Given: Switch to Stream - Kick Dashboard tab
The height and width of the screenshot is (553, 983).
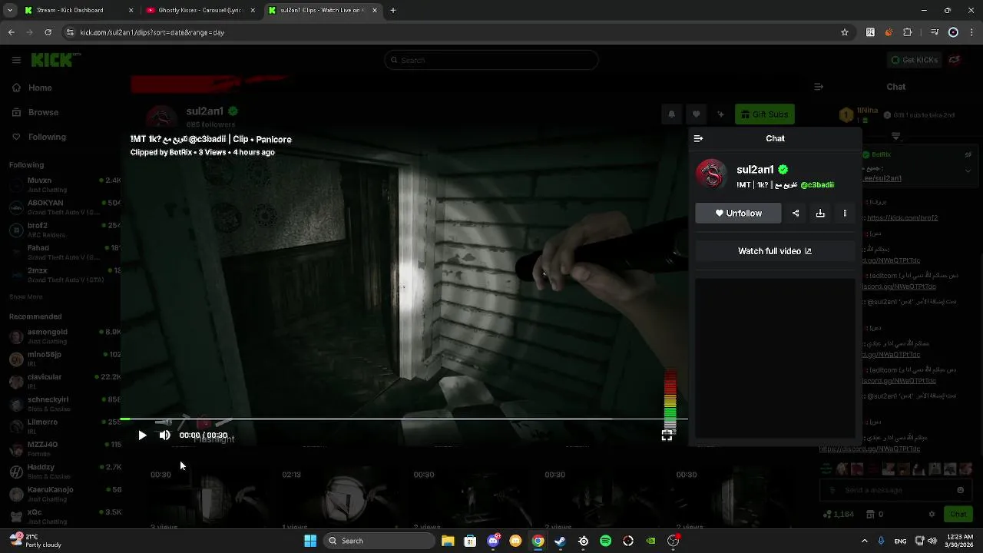Looking at the screenshot, I should [x=77, y=11].
